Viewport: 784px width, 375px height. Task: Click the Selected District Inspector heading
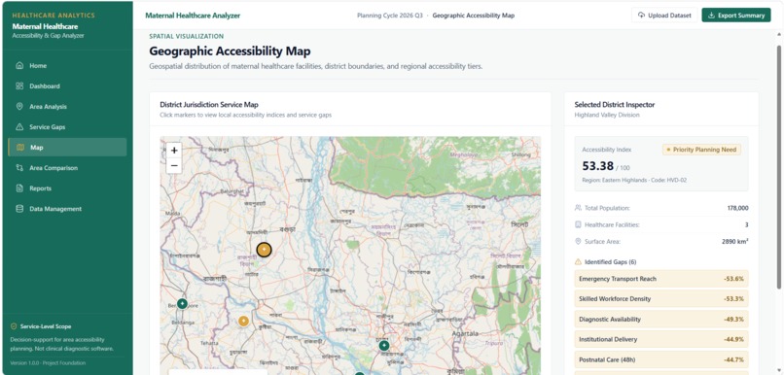pos(614,105)
